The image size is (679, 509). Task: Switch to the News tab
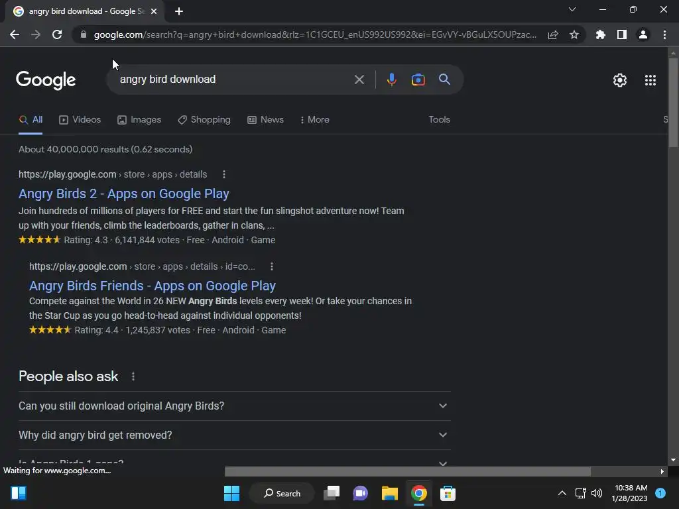[265, 119]
